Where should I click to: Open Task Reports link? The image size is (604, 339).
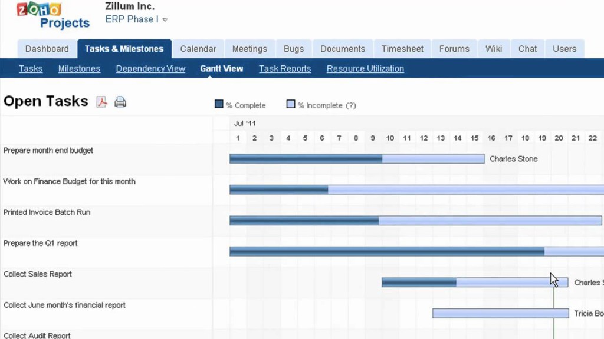click(285, 68)
